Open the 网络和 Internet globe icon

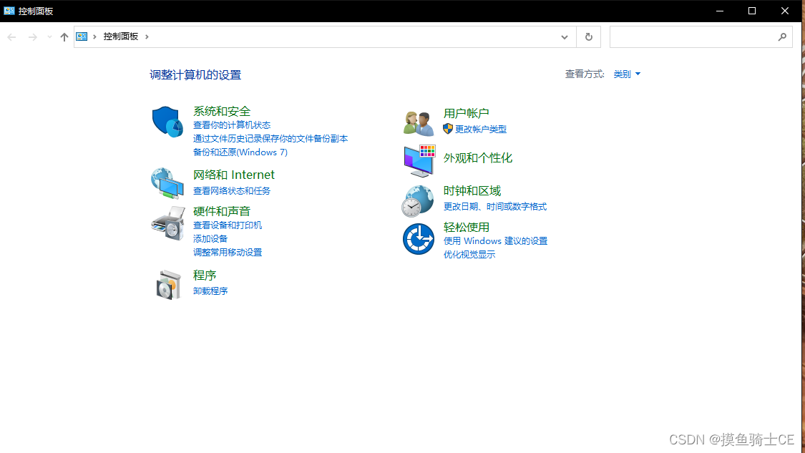click(x=167, y=182)
